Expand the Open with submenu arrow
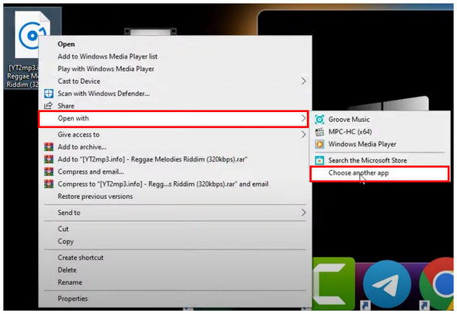 point(303,118)
